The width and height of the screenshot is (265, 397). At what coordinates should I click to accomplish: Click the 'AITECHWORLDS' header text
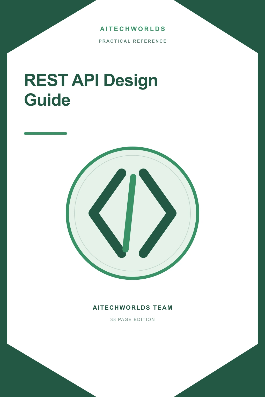[x=133, y=29]
